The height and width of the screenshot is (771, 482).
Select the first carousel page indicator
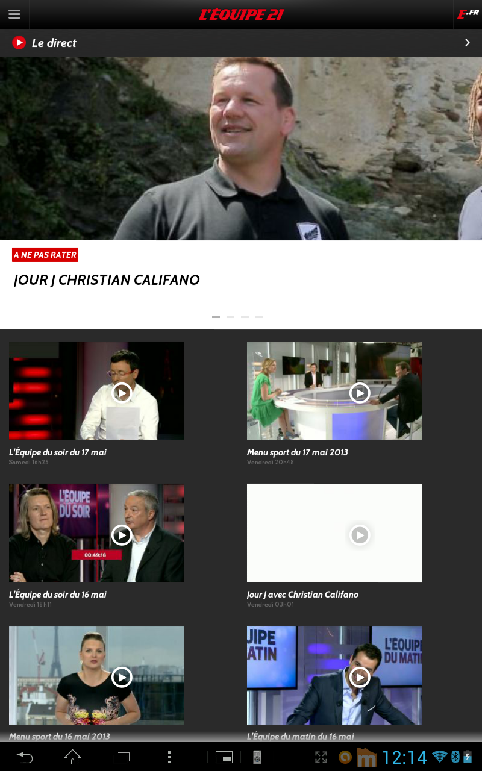pos(216,317)
